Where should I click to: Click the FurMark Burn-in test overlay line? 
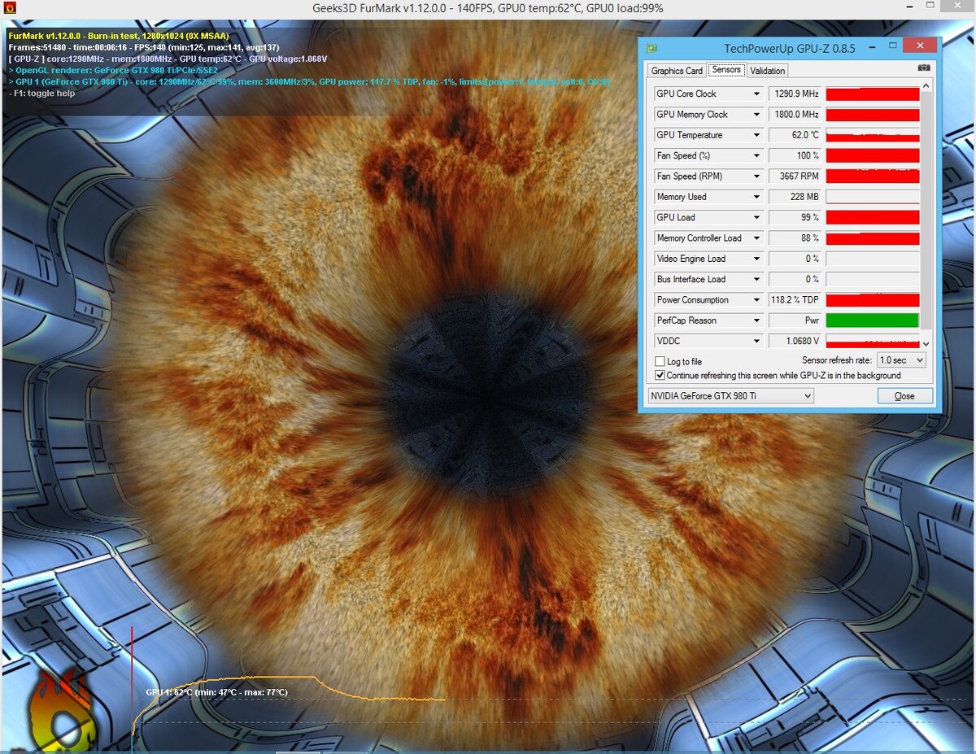pos(118,36)
